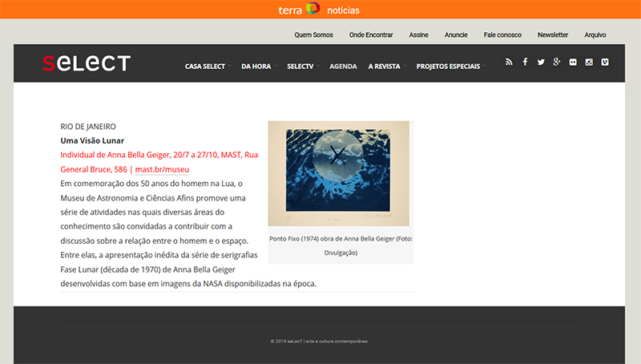Screen dimensions: 641x364
Task: Open the Da Hora menu item
Action: click(256, 67)
